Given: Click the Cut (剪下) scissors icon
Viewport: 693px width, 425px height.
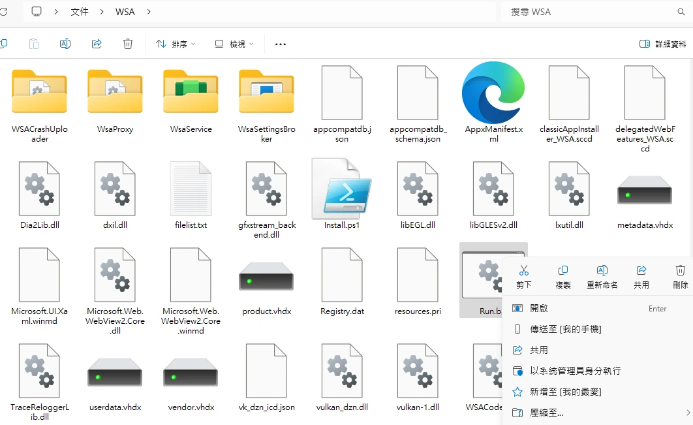Looking at the screenshot, I should 523,270.
